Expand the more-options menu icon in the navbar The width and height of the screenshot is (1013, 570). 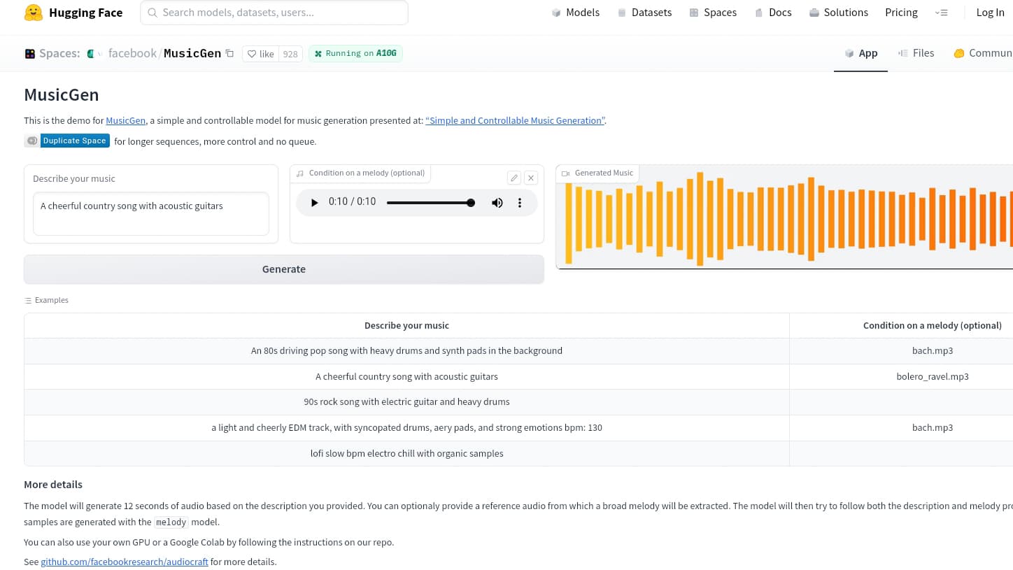tap(941, 13)
